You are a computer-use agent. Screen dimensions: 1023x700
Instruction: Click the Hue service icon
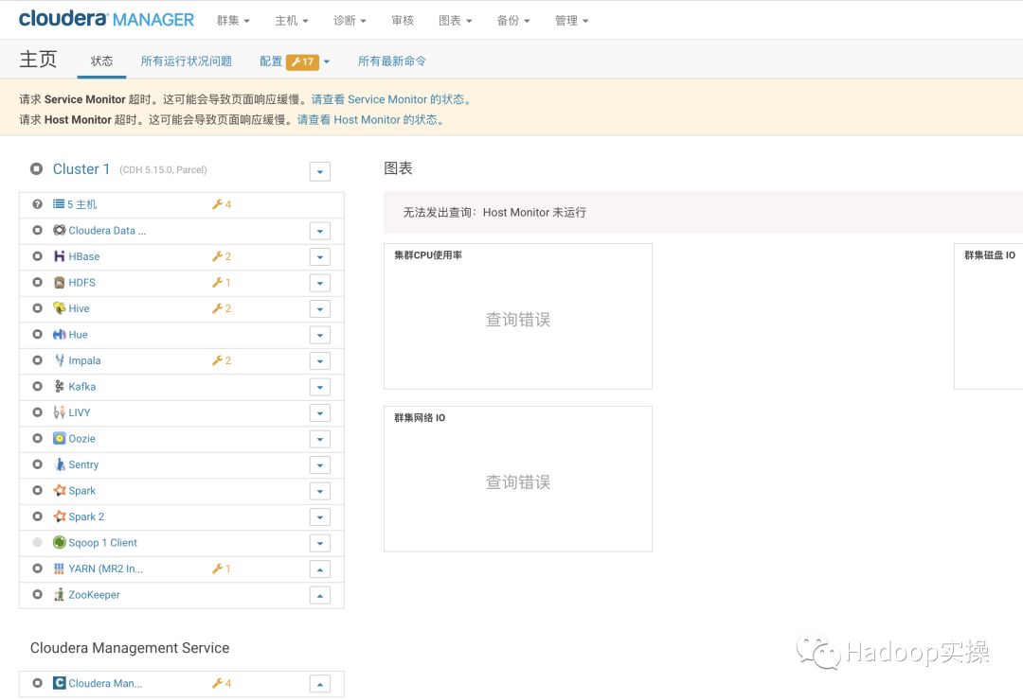pyautogui.click(x=60, y=334)
